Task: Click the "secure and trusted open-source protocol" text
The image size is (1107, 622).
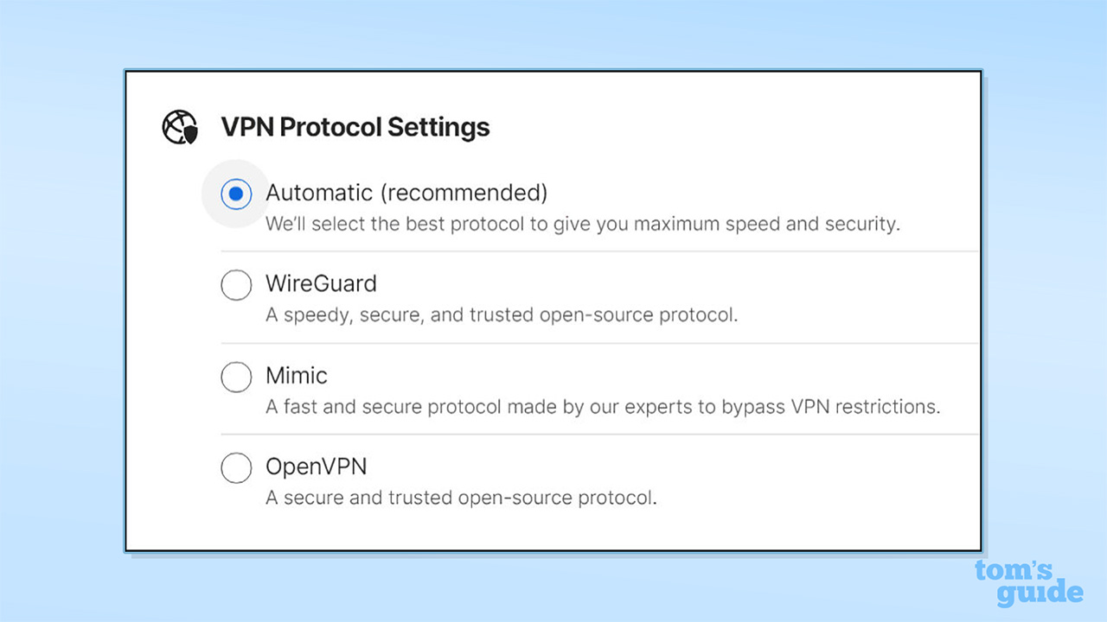Action: coord(461,498)
